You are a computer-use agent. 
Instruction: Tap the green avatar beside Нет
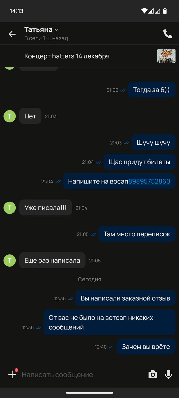[10, 116]
